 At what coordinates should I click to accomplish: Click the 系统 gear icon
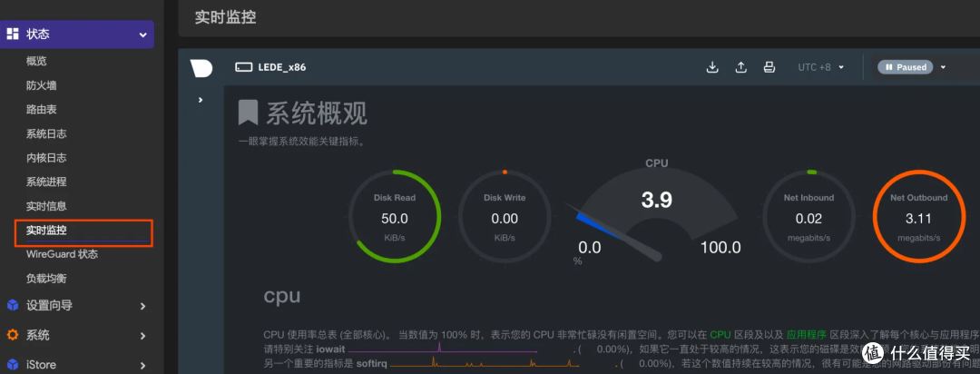13,335
